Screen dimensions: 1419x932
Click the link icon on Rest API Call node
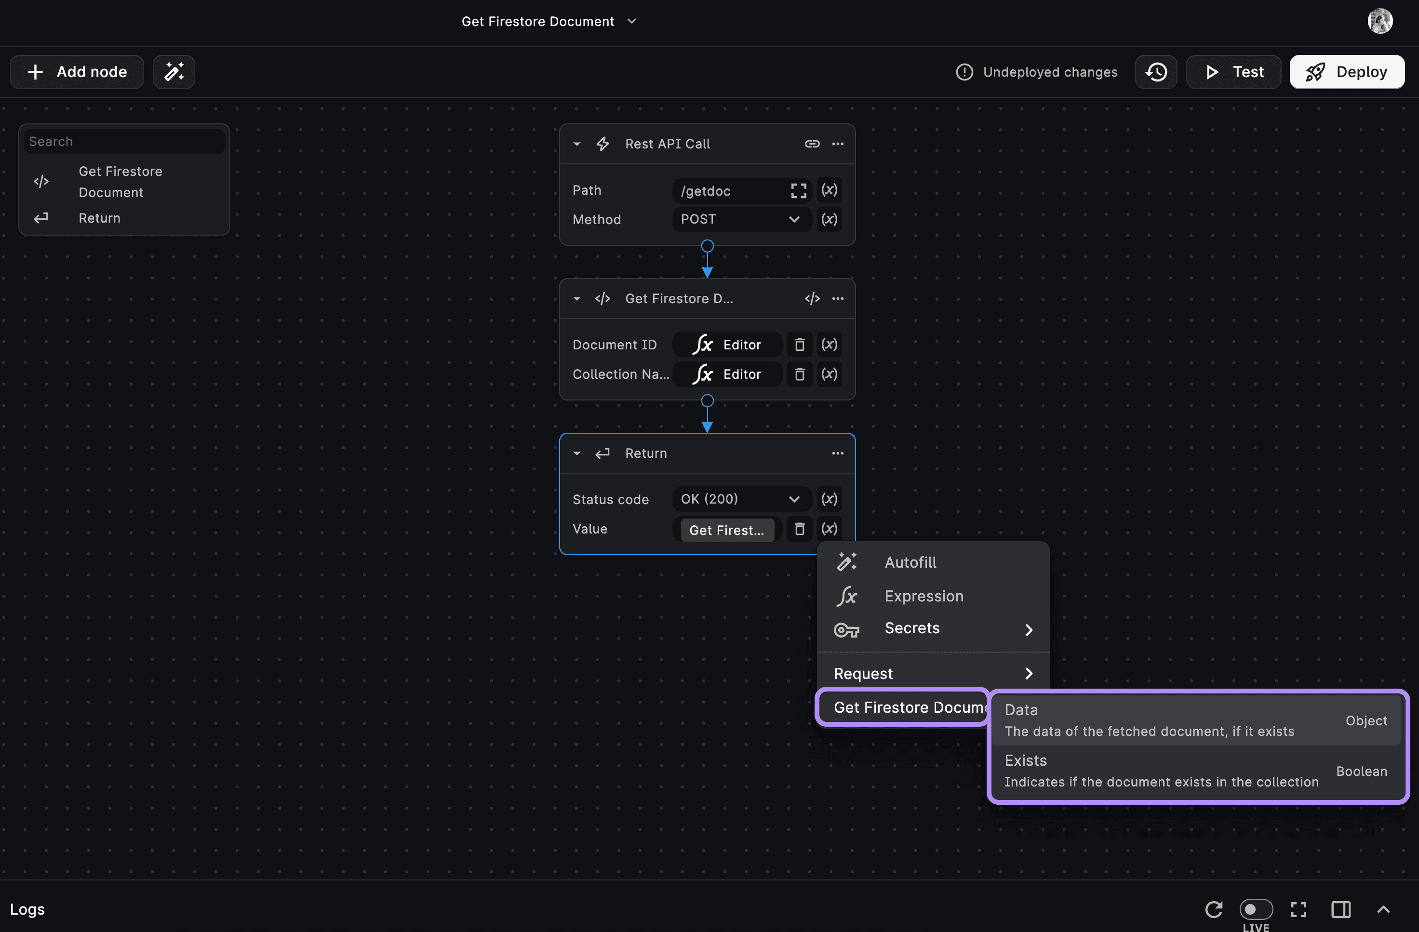(x=812, y=144)
